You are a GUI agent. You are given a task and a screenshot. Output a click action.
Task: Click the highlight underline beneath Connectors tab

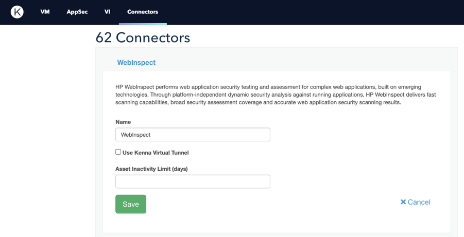(143, 24)
